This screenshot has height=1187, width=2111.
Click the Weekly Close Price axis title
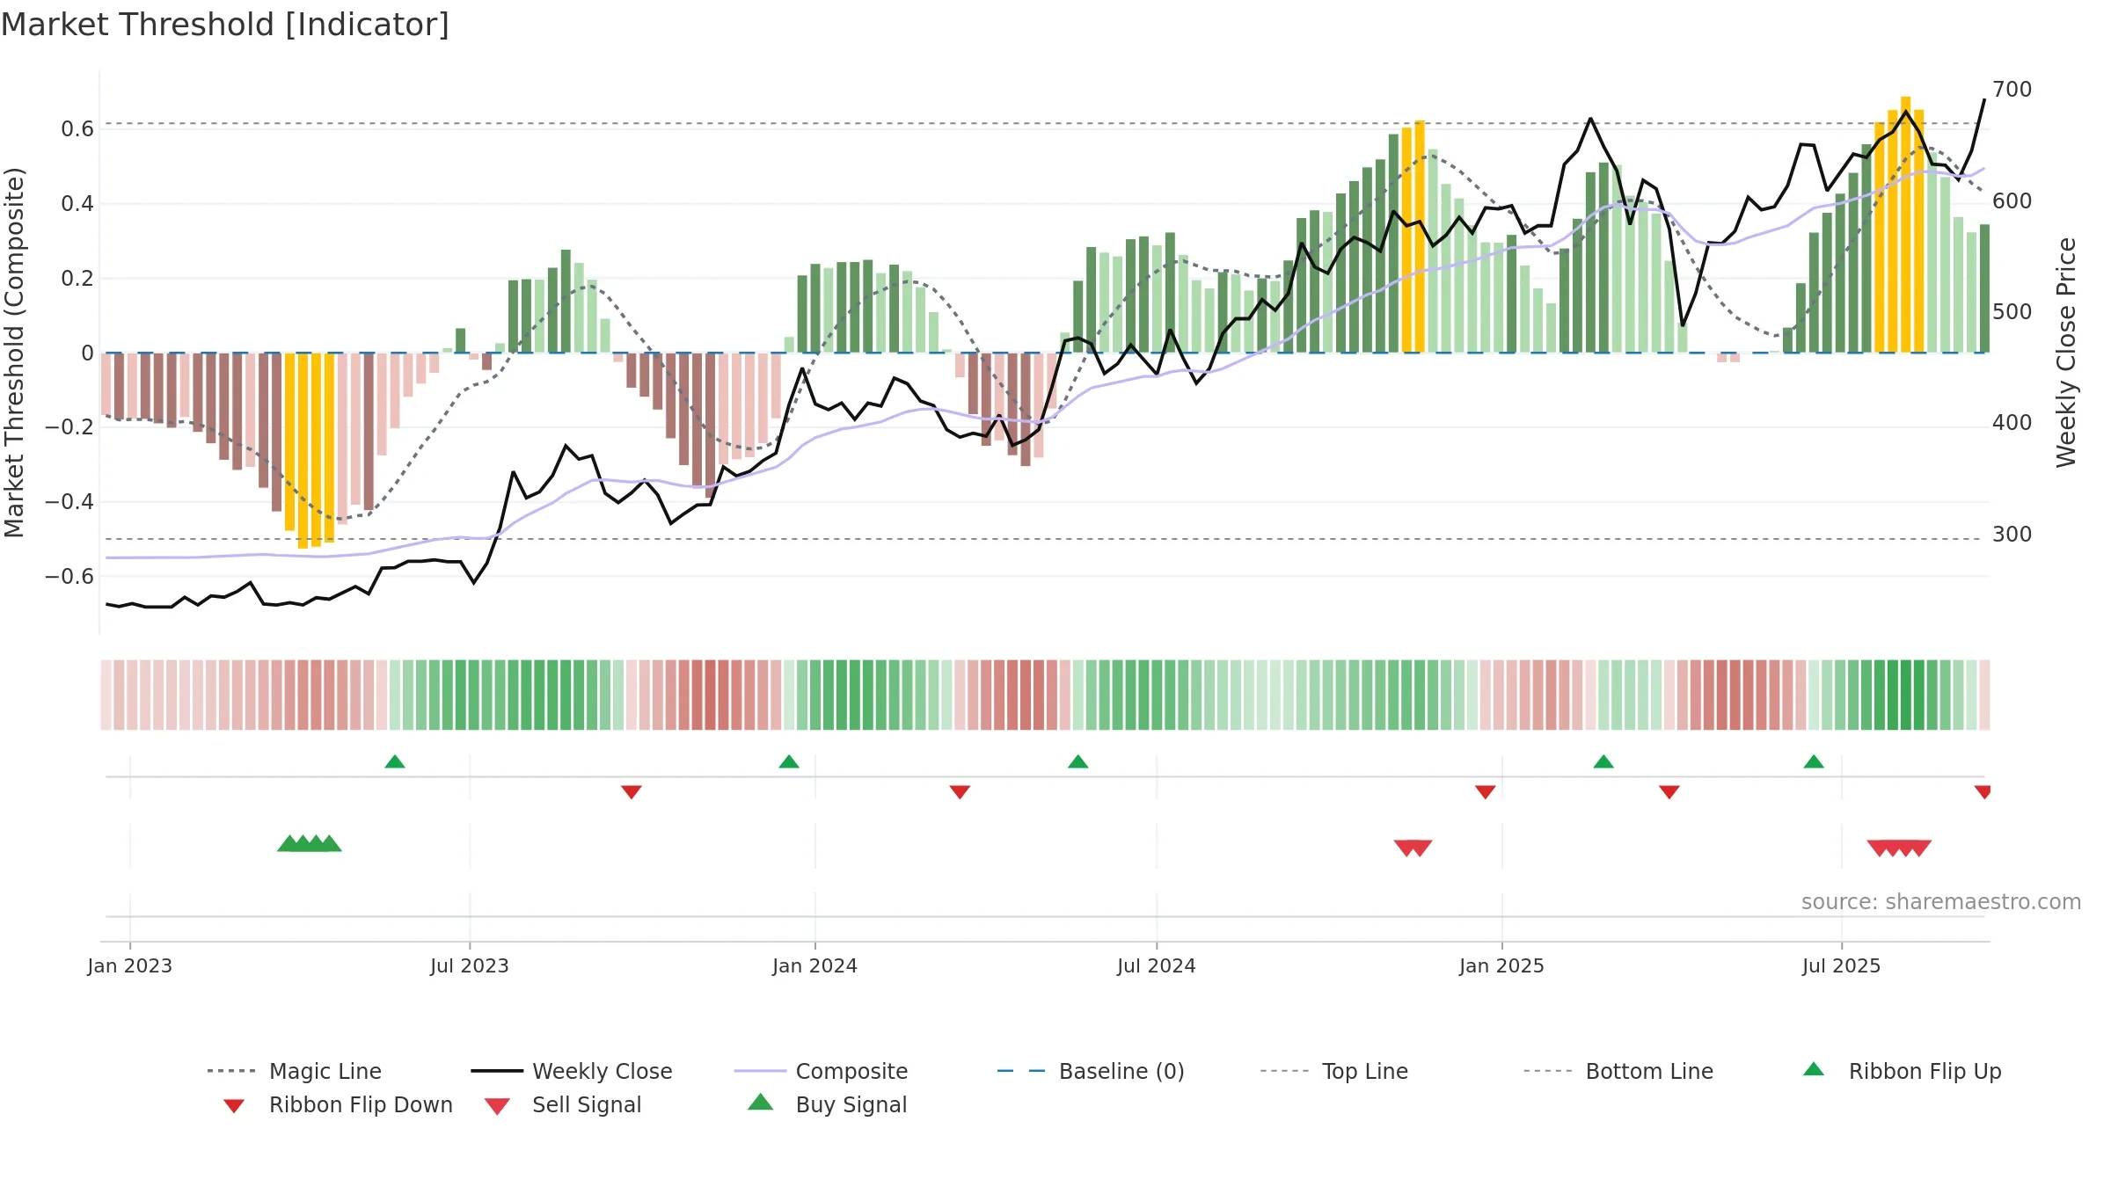2066,352
